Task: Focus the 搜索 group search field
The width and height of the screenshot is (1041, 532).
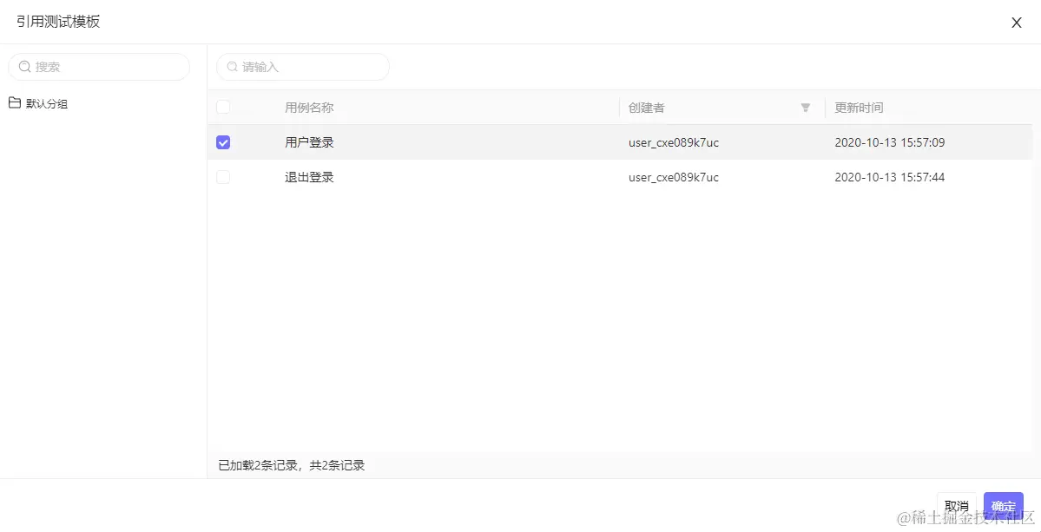Action: [99, 67]
